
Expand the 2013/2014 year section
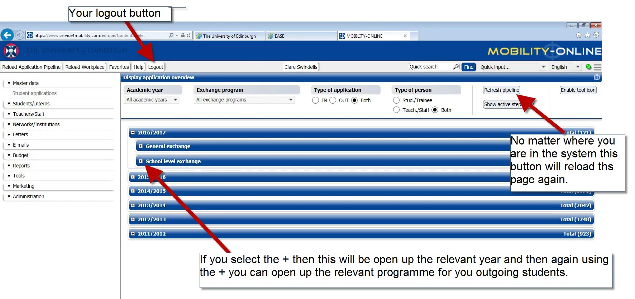click(x=133, y=205)
